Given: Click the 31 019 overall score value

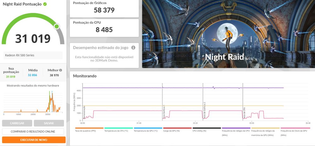Looking at the screenshot, I should point(33,39).
